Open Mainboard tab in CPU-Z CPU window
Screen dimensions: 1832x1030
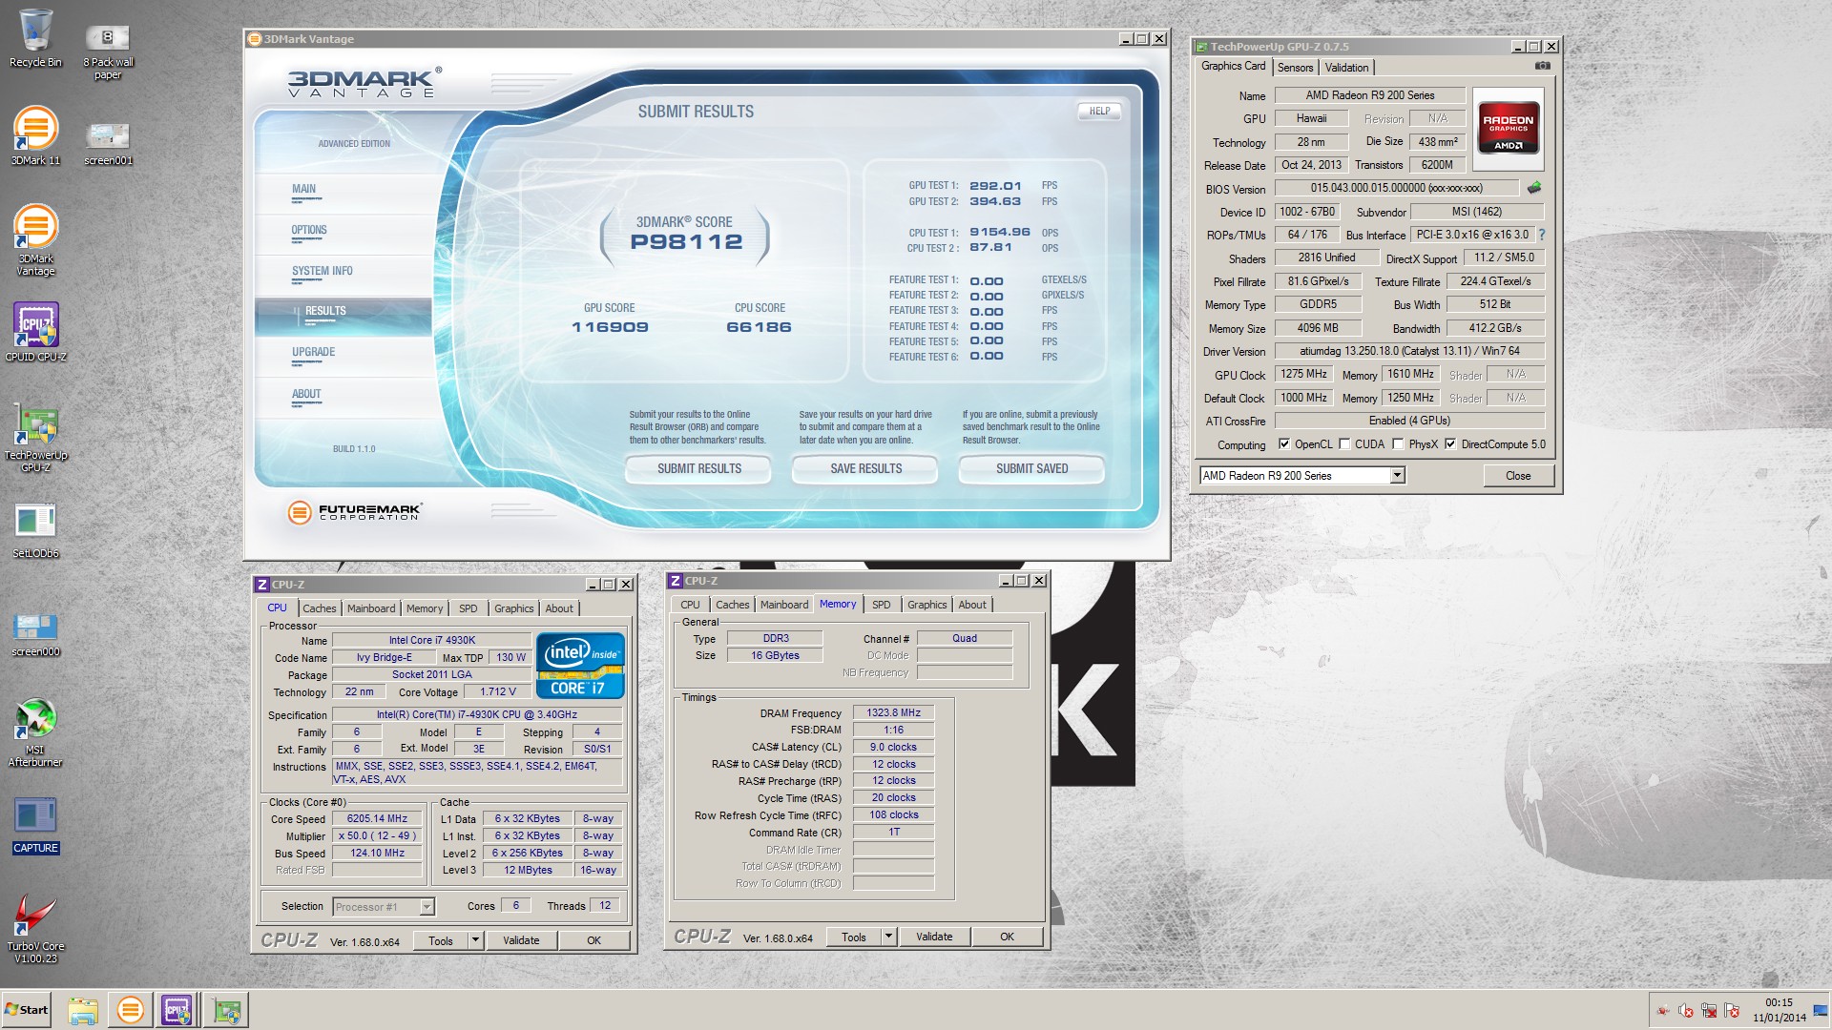(x=371, y=608)
